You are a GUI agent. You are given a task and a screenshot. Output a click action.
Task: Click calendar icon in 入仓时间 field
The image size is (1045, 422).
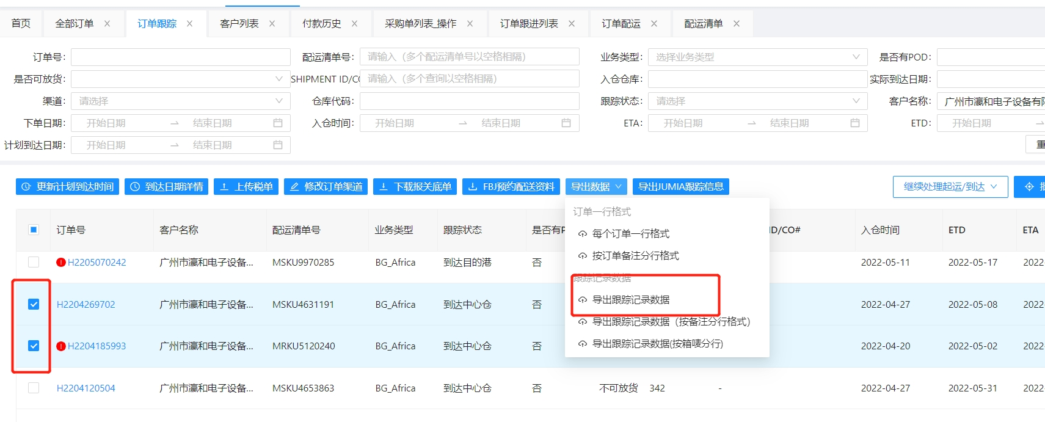click(x=566, y=123)
